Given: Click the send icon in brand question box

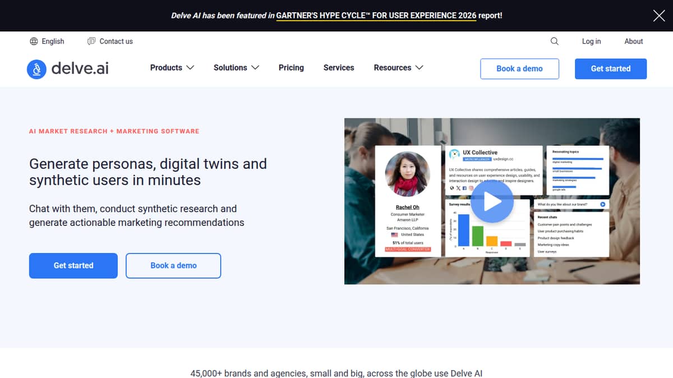Looking at the screenshot, I should pos(603,205).
